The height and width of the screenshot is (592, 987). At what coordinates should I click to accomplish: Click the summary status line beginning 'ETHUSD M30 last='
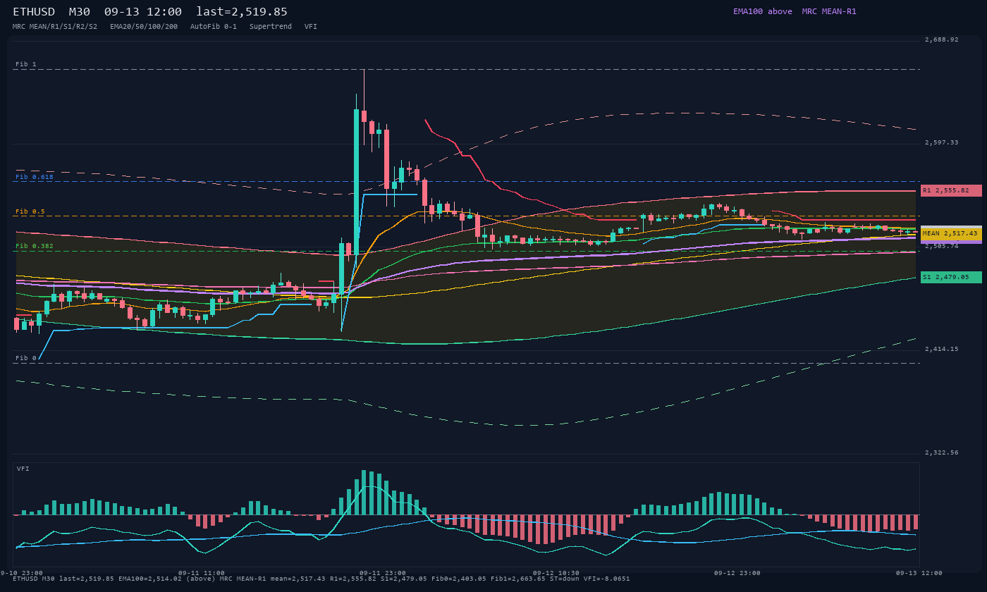[321, 579]
